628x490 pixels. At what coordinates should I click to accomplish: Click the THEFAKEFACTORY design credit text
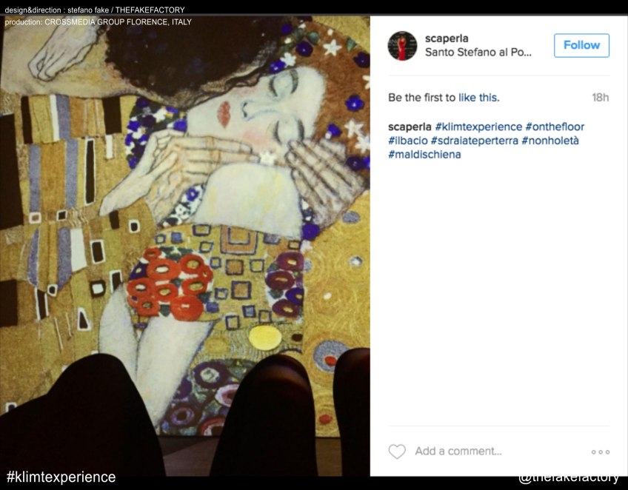point(150,10)
